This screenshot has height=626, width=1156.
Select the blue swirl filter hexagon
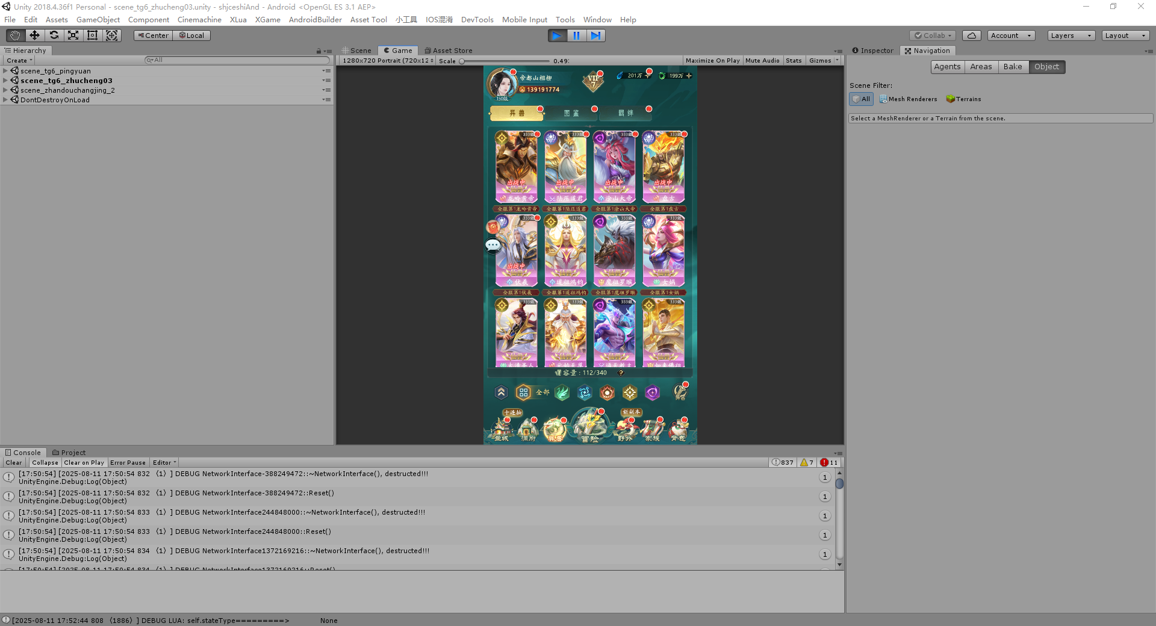click(585, 392)
